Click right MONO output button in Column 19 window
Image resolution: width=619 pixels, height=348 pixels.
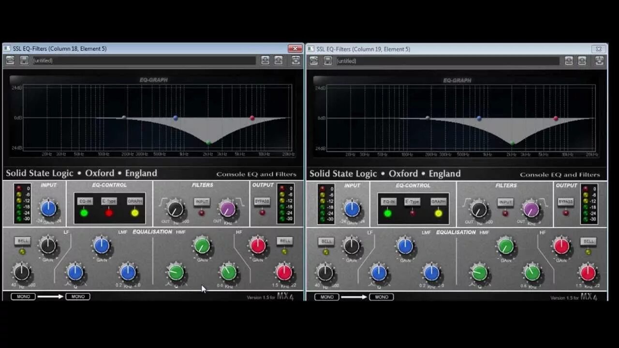382,297
